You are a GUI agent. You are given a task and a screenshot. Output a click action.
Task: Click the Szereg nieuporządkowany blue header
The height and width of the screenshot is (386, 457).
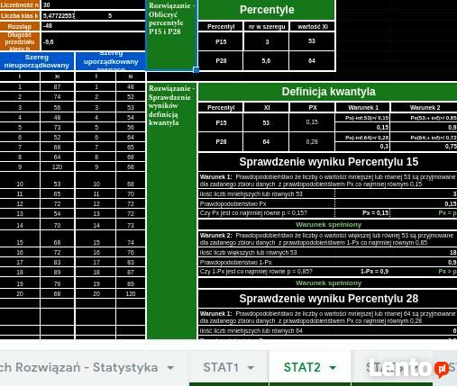[37, 61]
